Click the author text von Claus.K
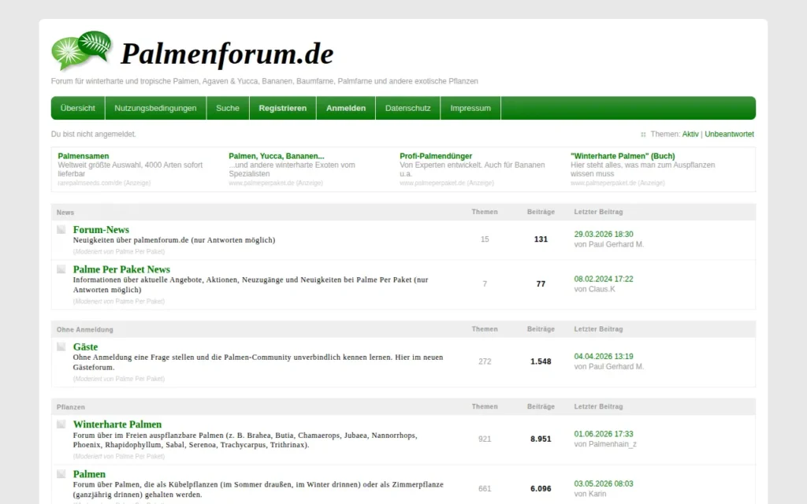 (594, 289)
